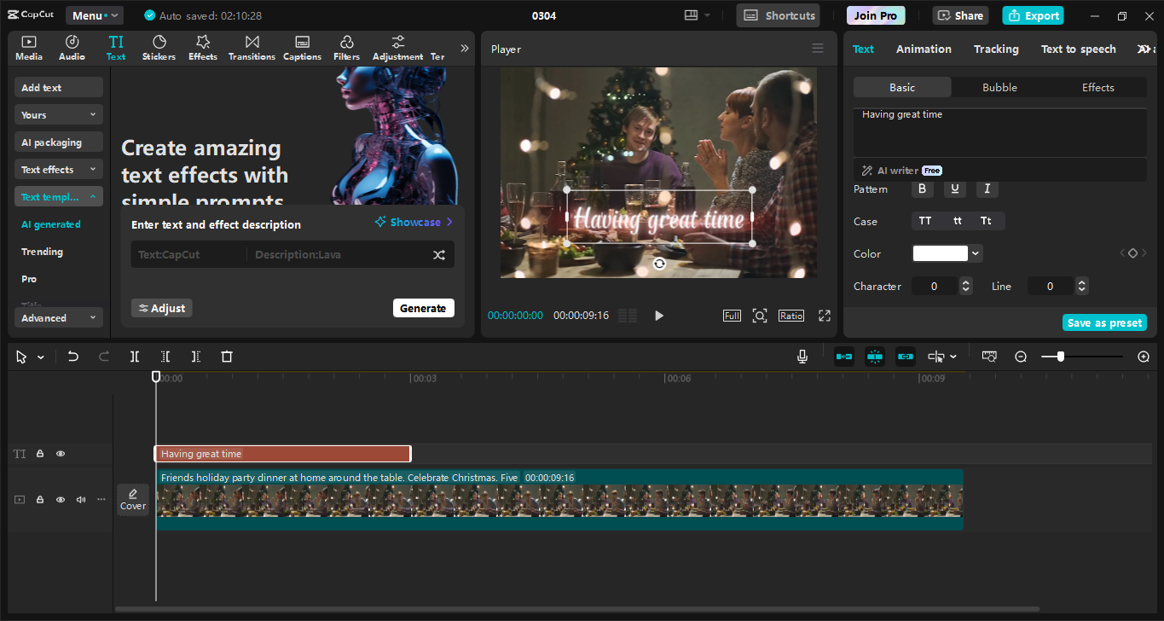Toggle linkage in timeline toolbar

906,357
